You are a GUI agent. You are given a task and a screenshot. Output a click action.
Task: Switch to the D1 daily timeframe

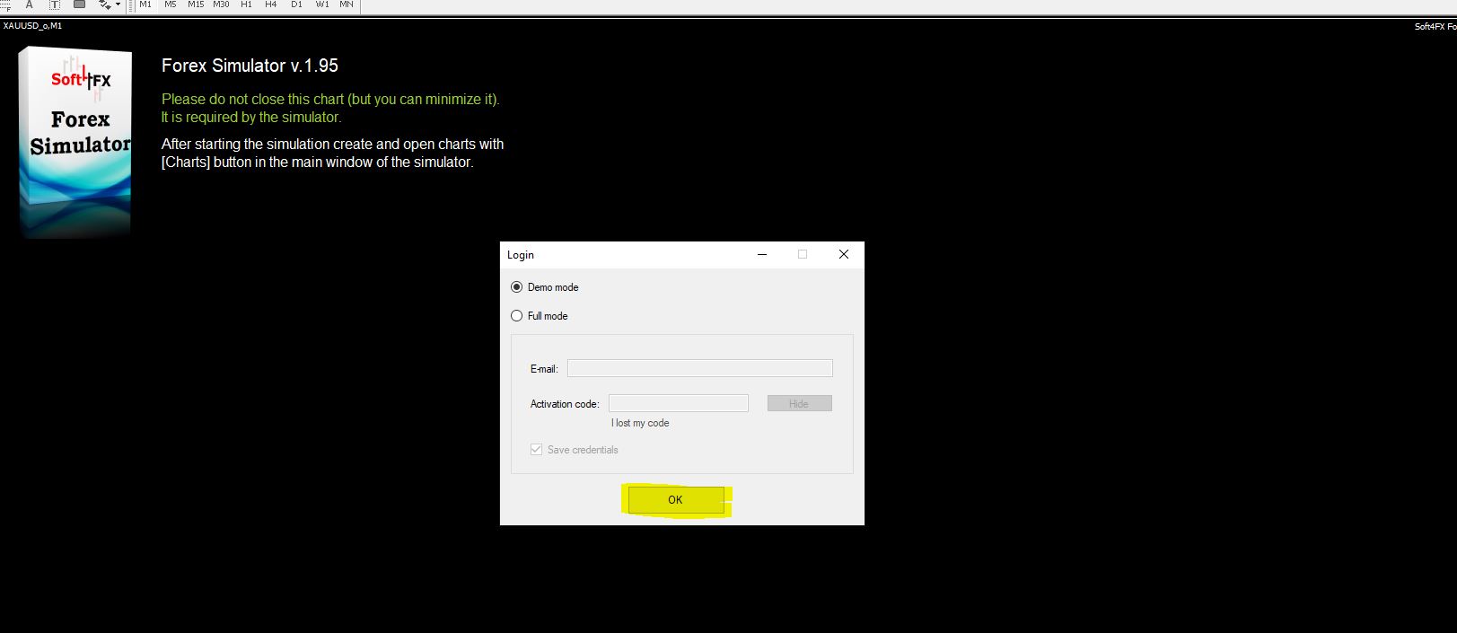pyautogui.click(x=296, y=4)
